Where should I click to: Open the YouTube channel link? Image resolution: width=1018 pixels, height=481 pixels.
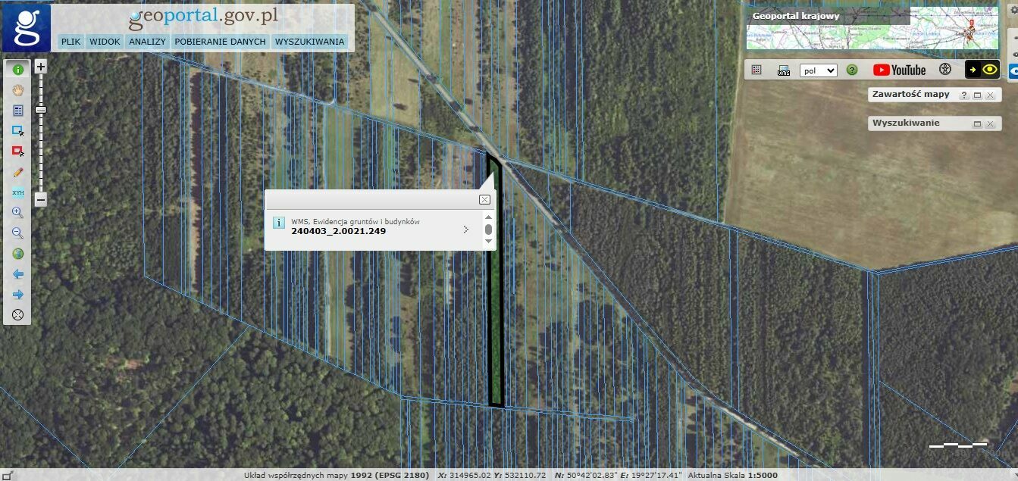(899, 70)
